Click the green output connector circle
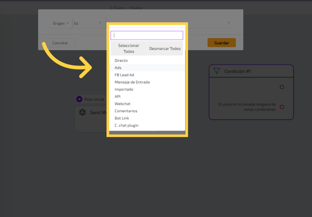312x217 pixels. click(282, 87)
